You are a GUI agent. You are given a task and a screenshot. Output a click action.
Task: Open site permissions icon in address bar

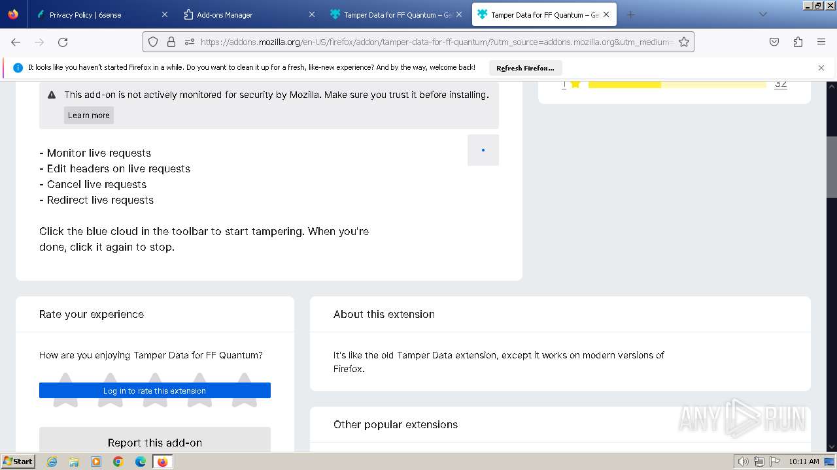(x=190, y=42)
